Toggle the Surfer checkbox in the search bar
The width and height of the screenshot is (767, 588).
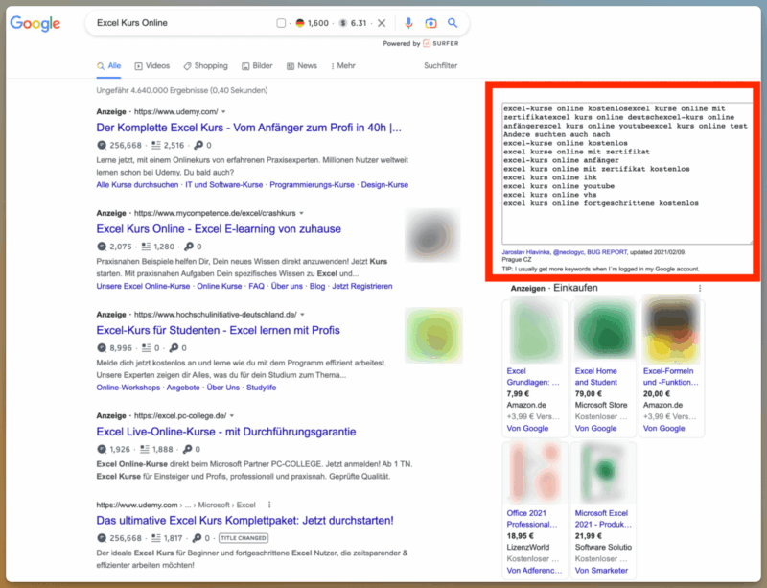click(282, 21)
